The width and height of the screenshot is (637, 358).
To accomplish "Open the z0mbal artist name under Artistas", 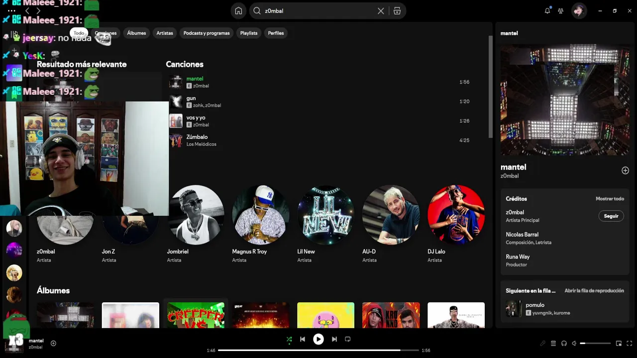I will click(x=46, y=252).
